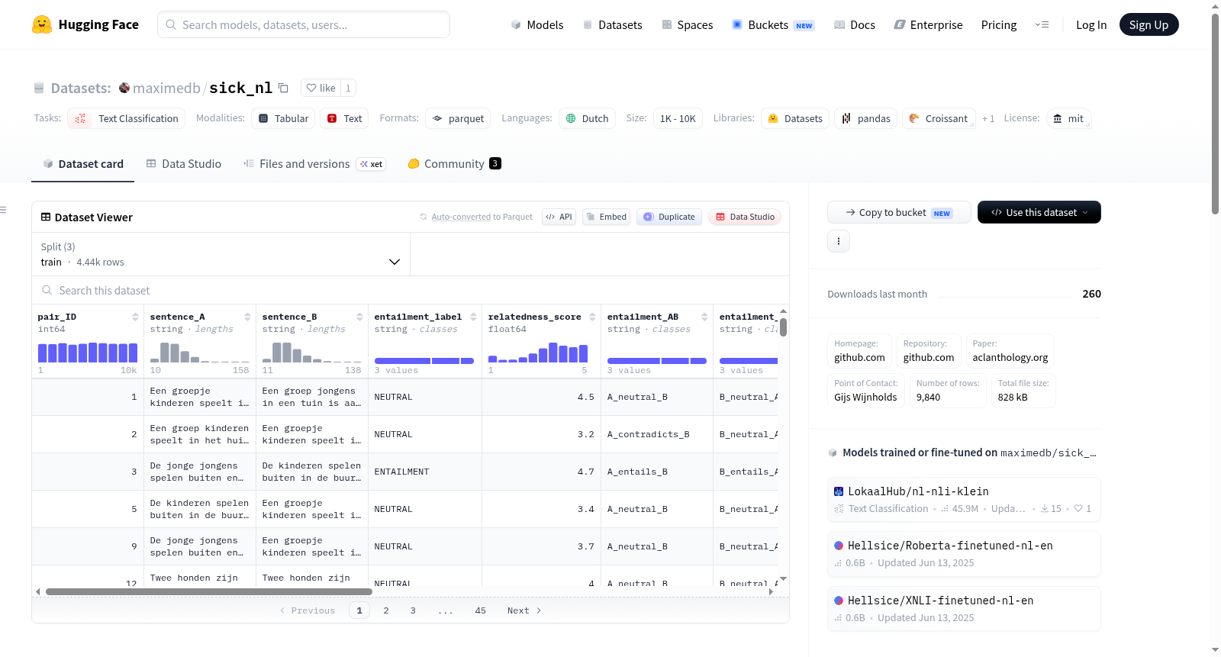Sort by the sentence_B column sort icon

[x=359, y=317]
